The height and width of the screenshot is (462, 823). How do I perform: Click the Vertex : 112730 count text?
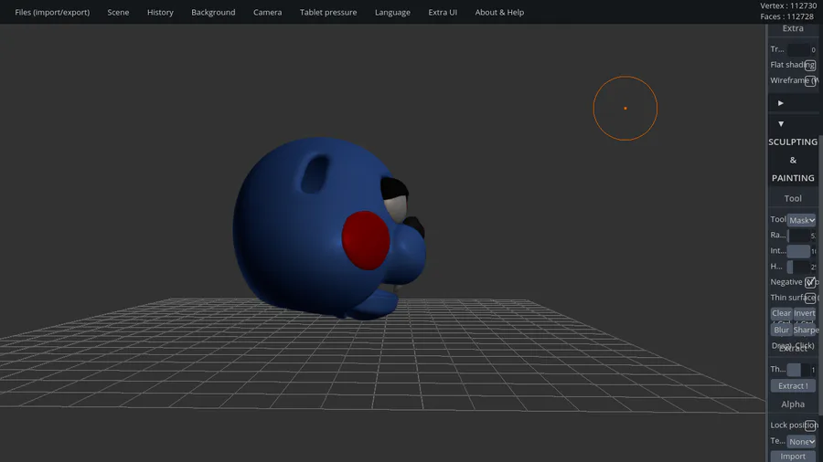[788, 5]
